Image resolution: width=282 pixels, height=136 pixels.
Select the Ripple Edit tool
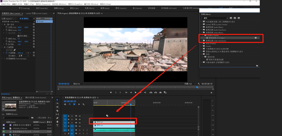tap(57, 107)
